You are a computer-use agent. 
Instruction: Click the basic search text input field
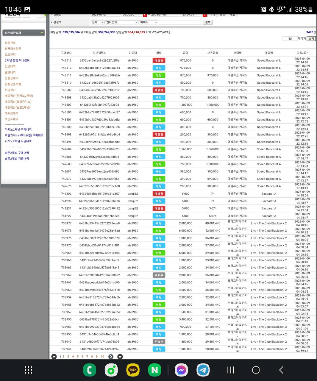point(180,22)
